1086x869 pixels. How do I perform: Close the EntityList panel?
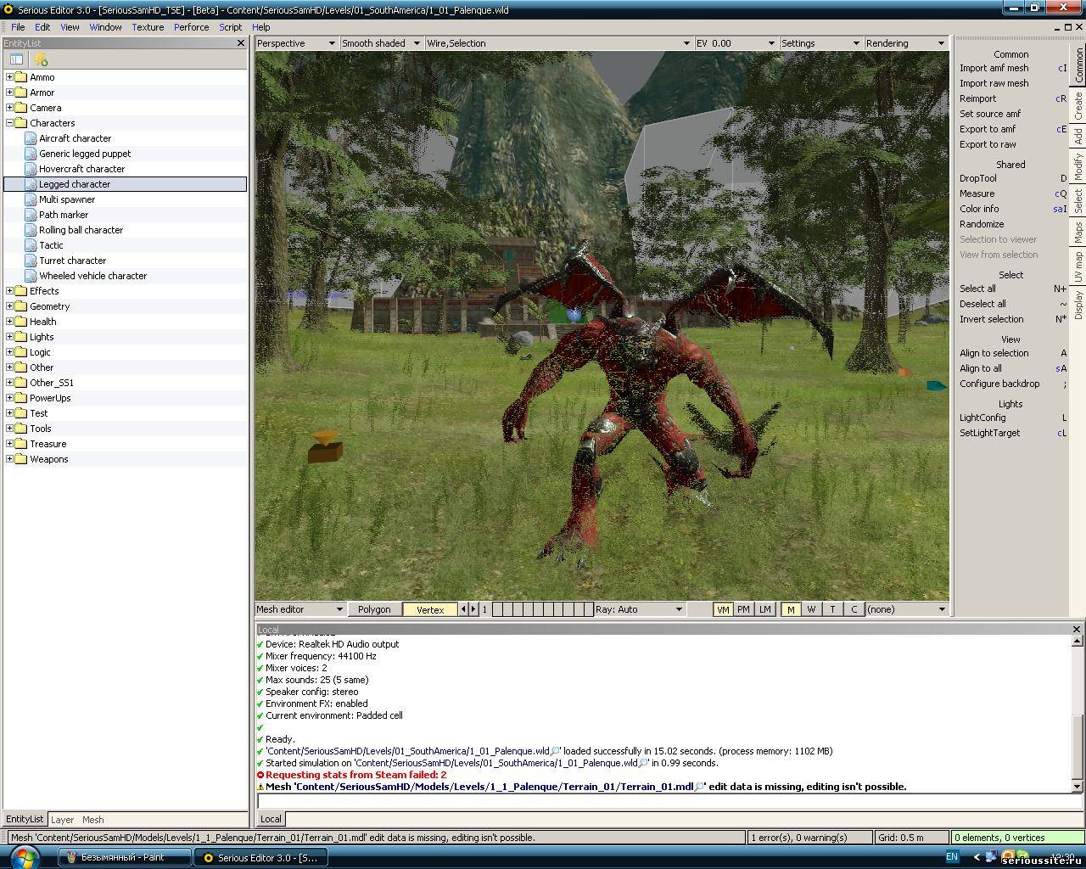click(x=241, y=43)
